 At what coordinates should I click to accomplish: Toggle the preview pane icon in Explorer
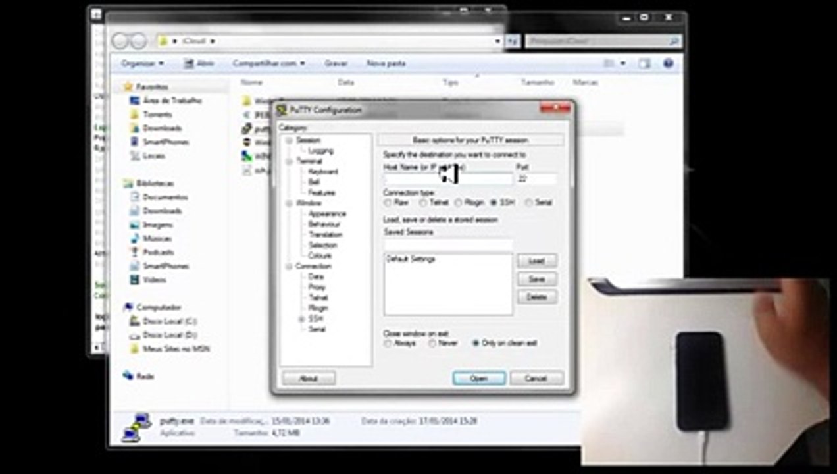tap(644, 63)
